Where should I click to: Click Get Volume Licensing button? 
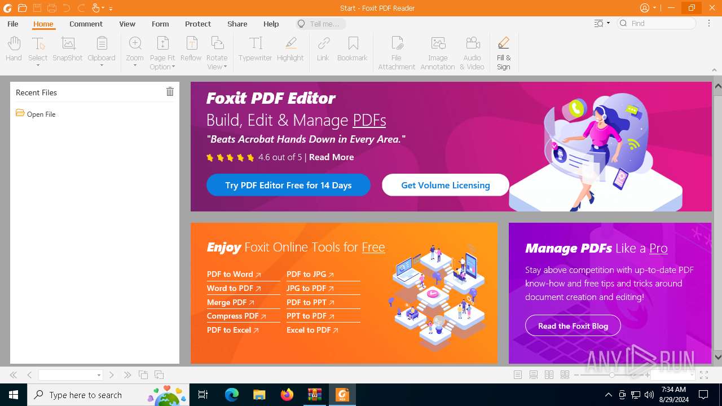point(446,185)
